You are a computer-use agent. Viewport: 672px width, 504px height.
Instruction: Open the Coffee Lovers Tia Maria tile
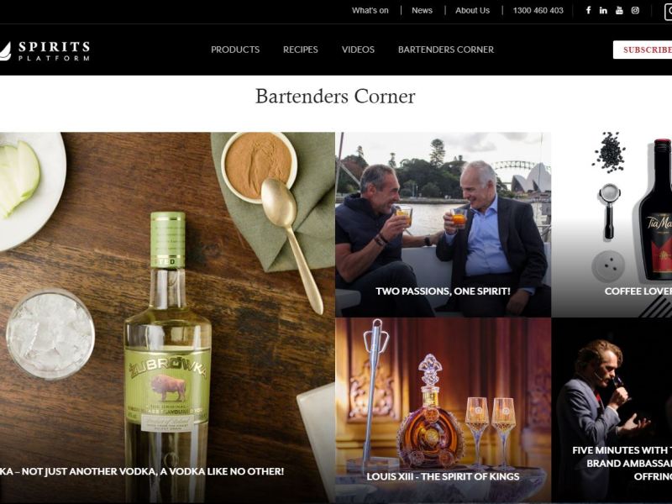[612, 224]
